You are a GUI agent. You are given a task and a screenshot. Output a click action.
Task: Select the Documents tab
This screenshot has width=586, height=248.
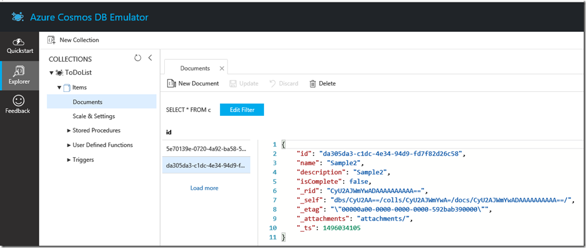click(x=195, y=68)
